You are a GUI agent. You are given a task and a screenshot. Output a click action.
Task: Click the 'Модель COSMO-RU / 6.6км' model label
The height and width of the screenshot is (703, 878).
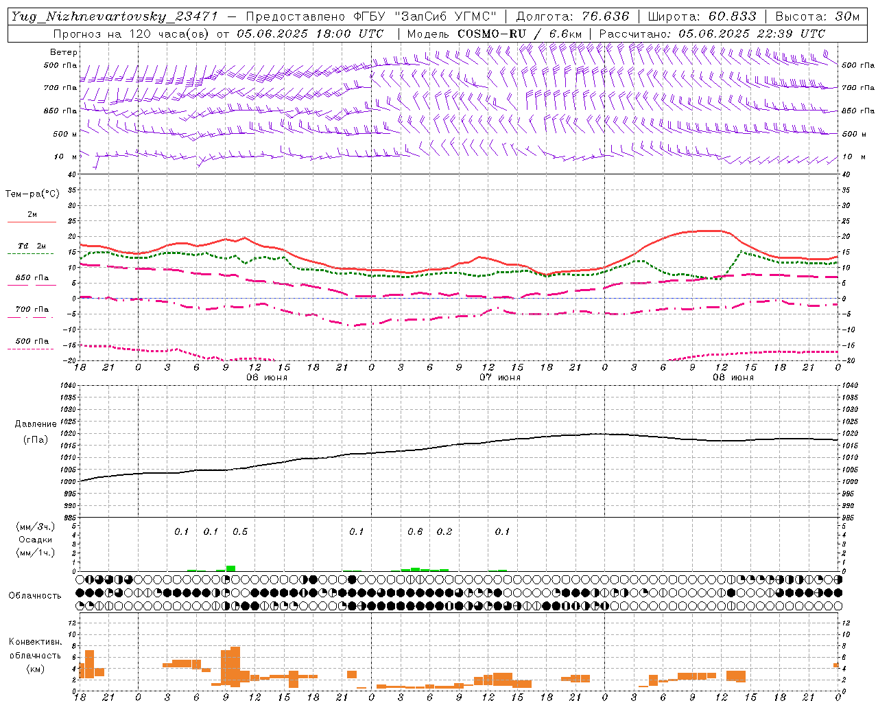point(495,34)
